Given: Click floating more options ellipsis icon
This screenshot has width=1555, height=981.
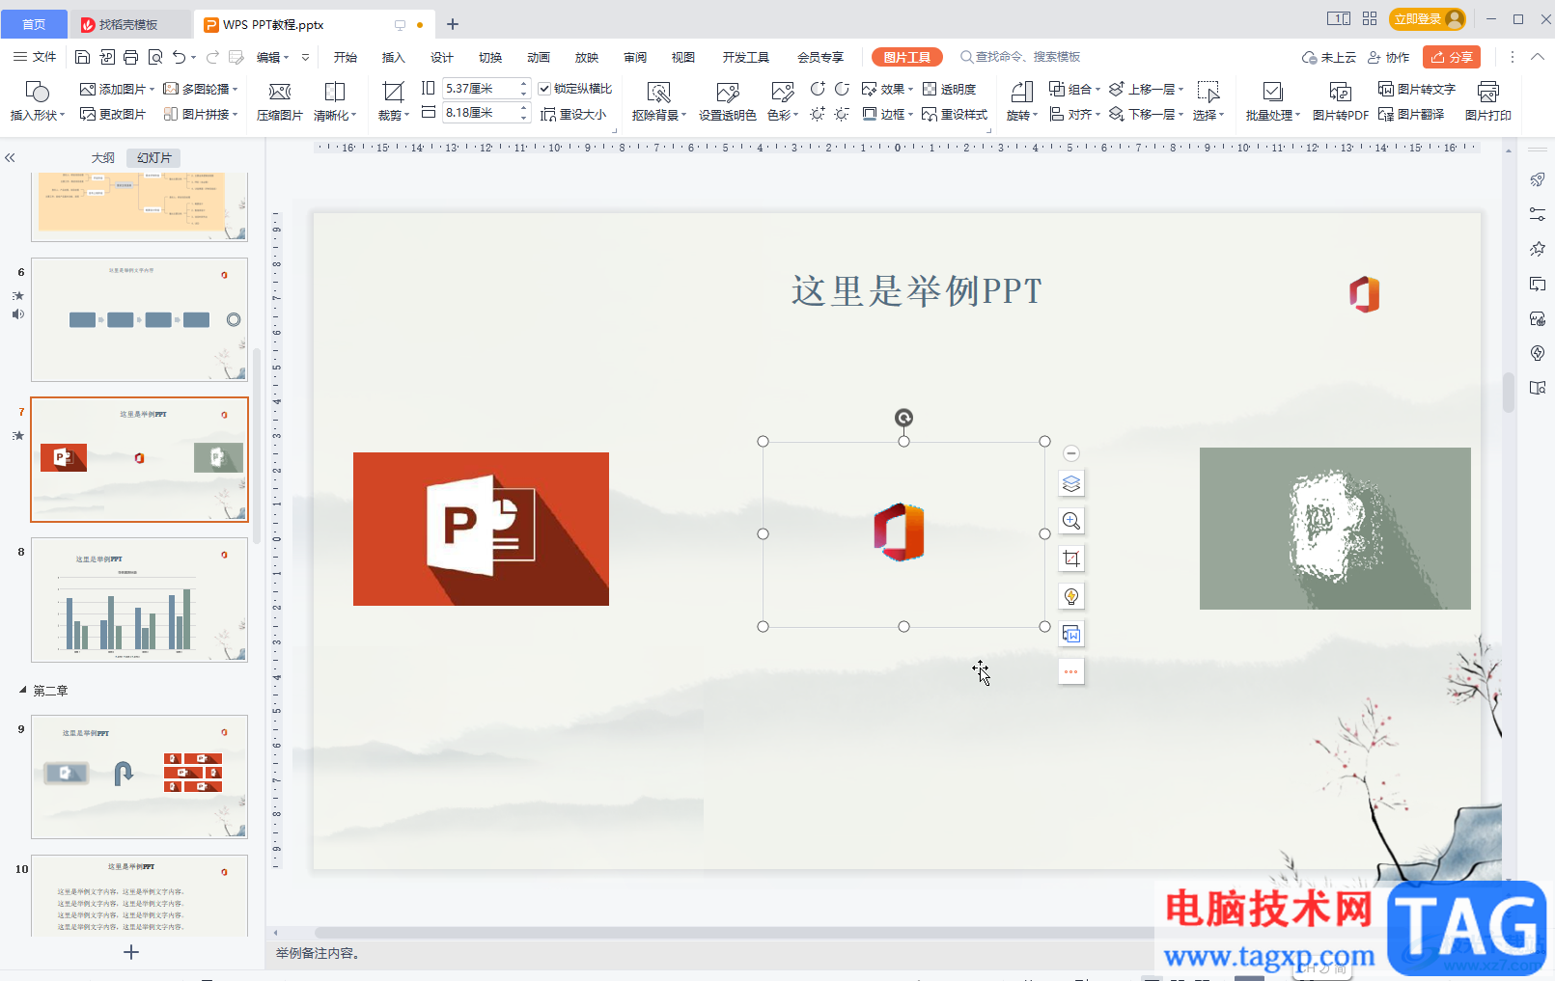Looking at the screenshot, I should (1071, 671).
